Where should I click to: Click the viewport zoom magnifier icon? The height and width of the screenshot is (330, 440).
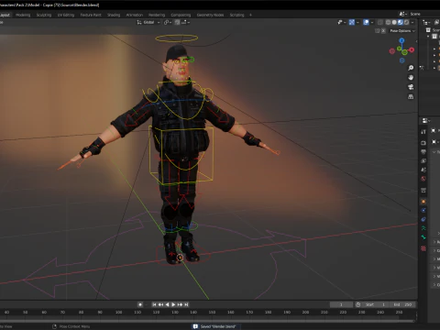pos(411,68)
